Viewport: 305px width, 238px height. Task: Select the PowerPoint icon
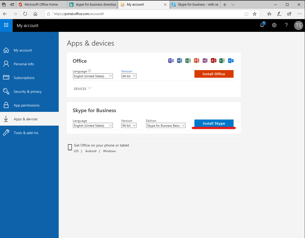pyautogui.click(x=196, y=60)
